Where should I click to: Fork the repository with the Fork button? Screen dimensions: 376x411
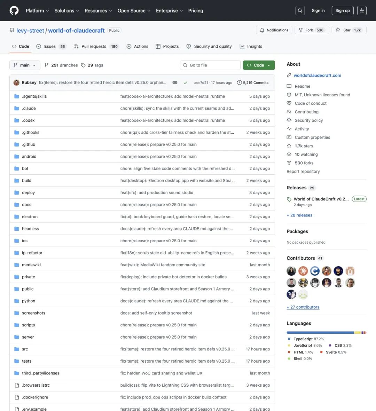point(312,30)
